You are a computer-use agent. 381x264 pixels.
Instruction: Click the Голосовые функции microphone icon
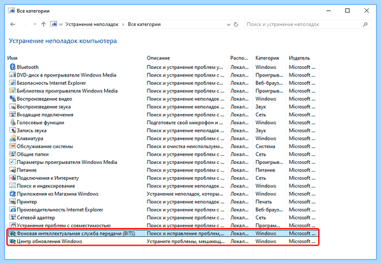click(x=13, y=122)
